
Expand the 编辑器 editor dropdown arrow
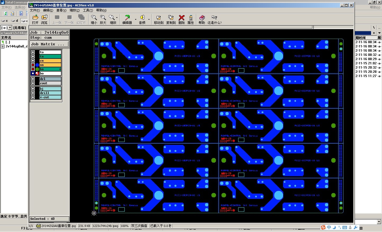point(136,19)
